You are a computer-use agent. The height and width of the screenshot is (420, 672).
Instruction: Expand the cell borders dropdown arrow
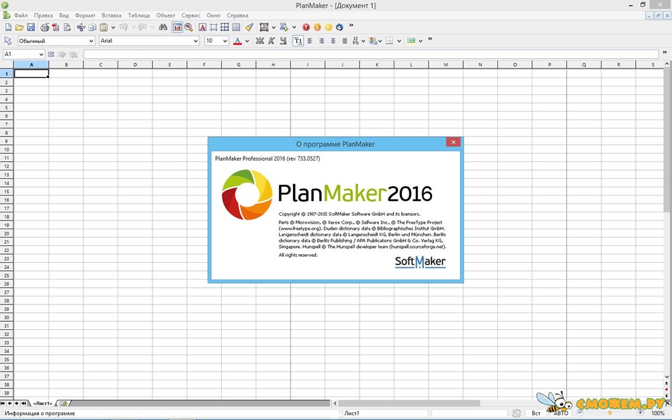(399, 41)
